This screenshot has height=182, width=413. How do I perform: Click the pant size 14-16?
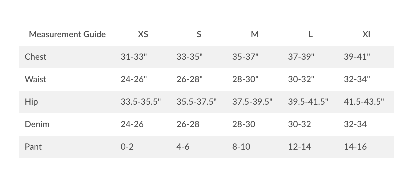tap(355, 147)
